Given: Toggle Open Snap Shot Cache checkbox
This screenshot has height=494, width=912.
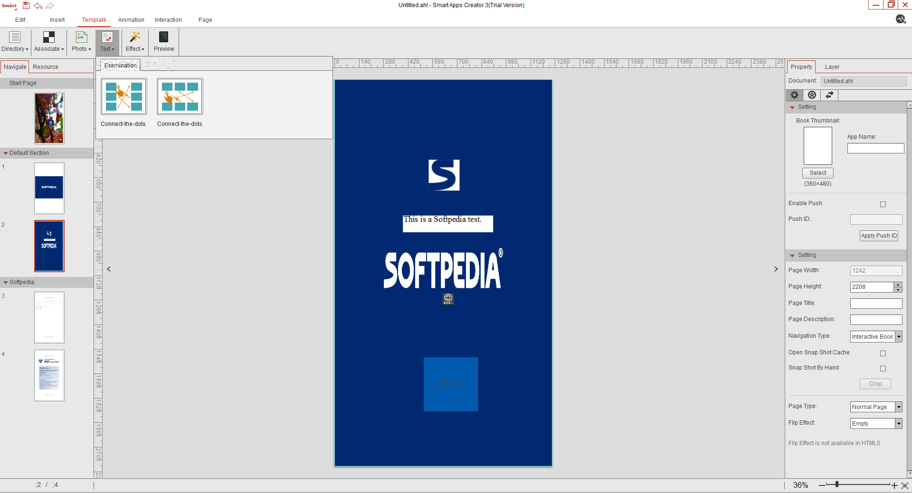Looking at the screenshot, I should point(883,353).
